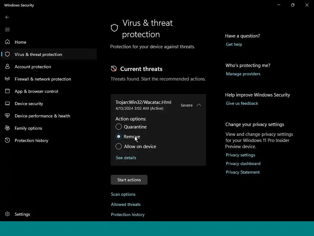Open Firewall & network protection section
The height and width of the screenshot is (236, 314).
(x=49, y=79)
